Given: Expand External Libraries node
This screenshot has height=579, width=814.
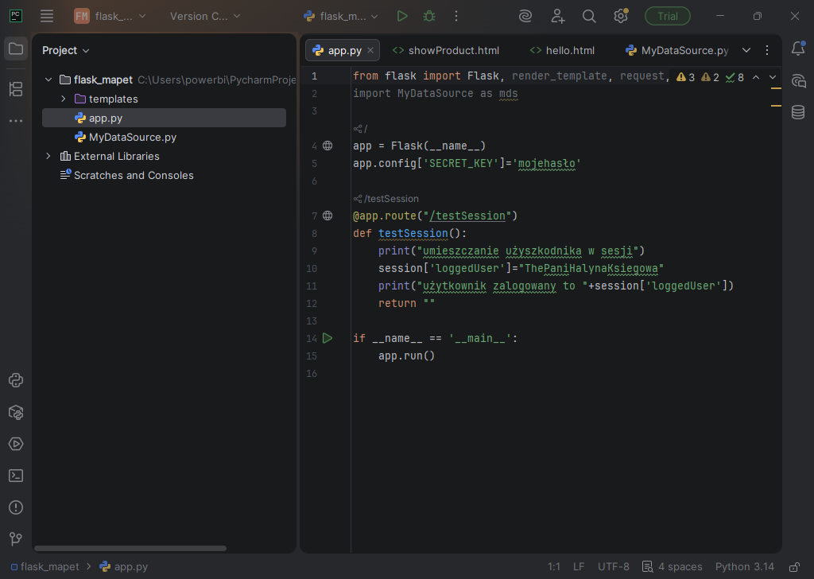Looking at the screenshot, I should [48, 156].
